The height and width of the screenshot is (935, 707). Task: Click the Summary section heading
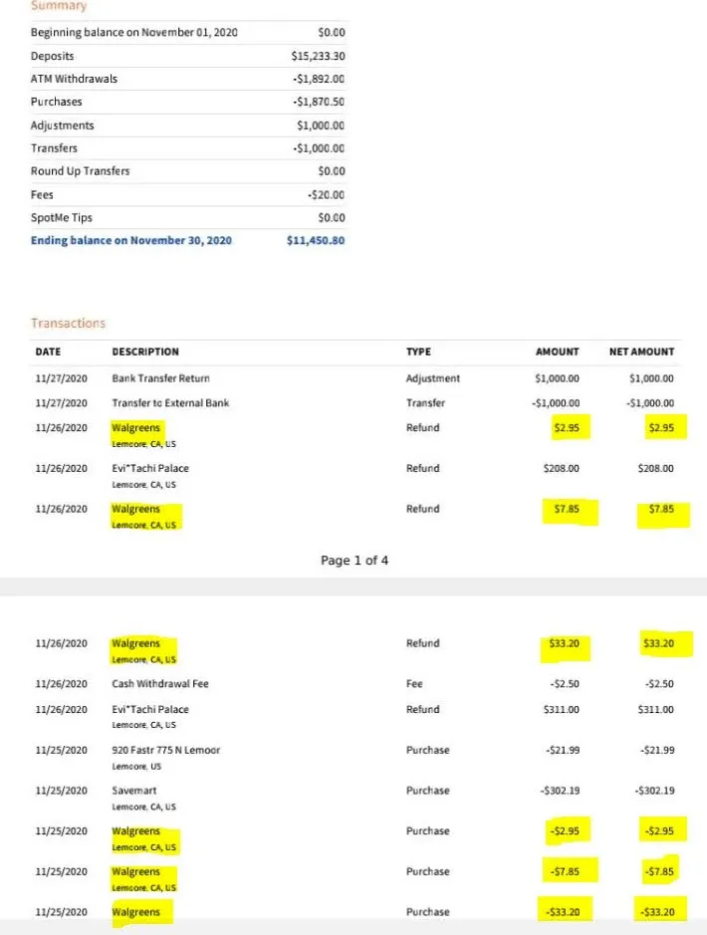[59, 6]
